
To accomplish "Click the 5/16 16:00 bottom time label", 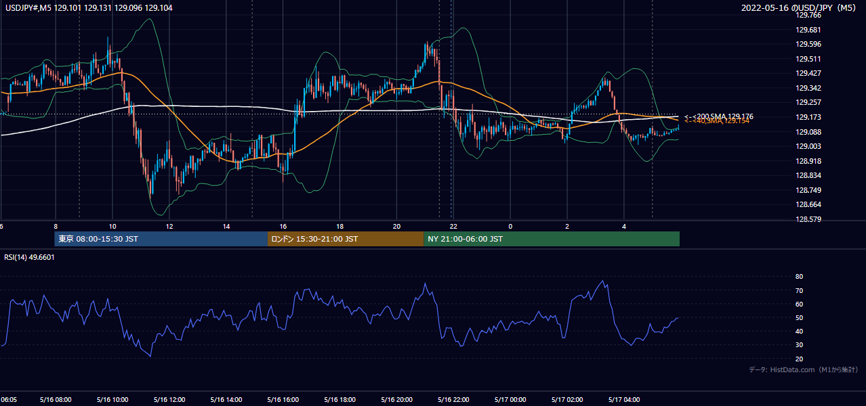I will tap(283, 399).
